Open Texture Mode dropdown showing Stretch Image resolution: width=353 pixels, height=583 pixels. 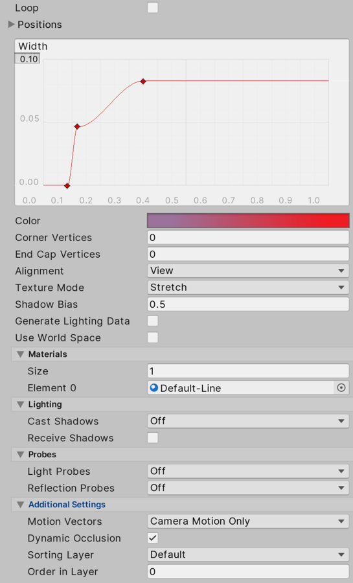[248, 288]
